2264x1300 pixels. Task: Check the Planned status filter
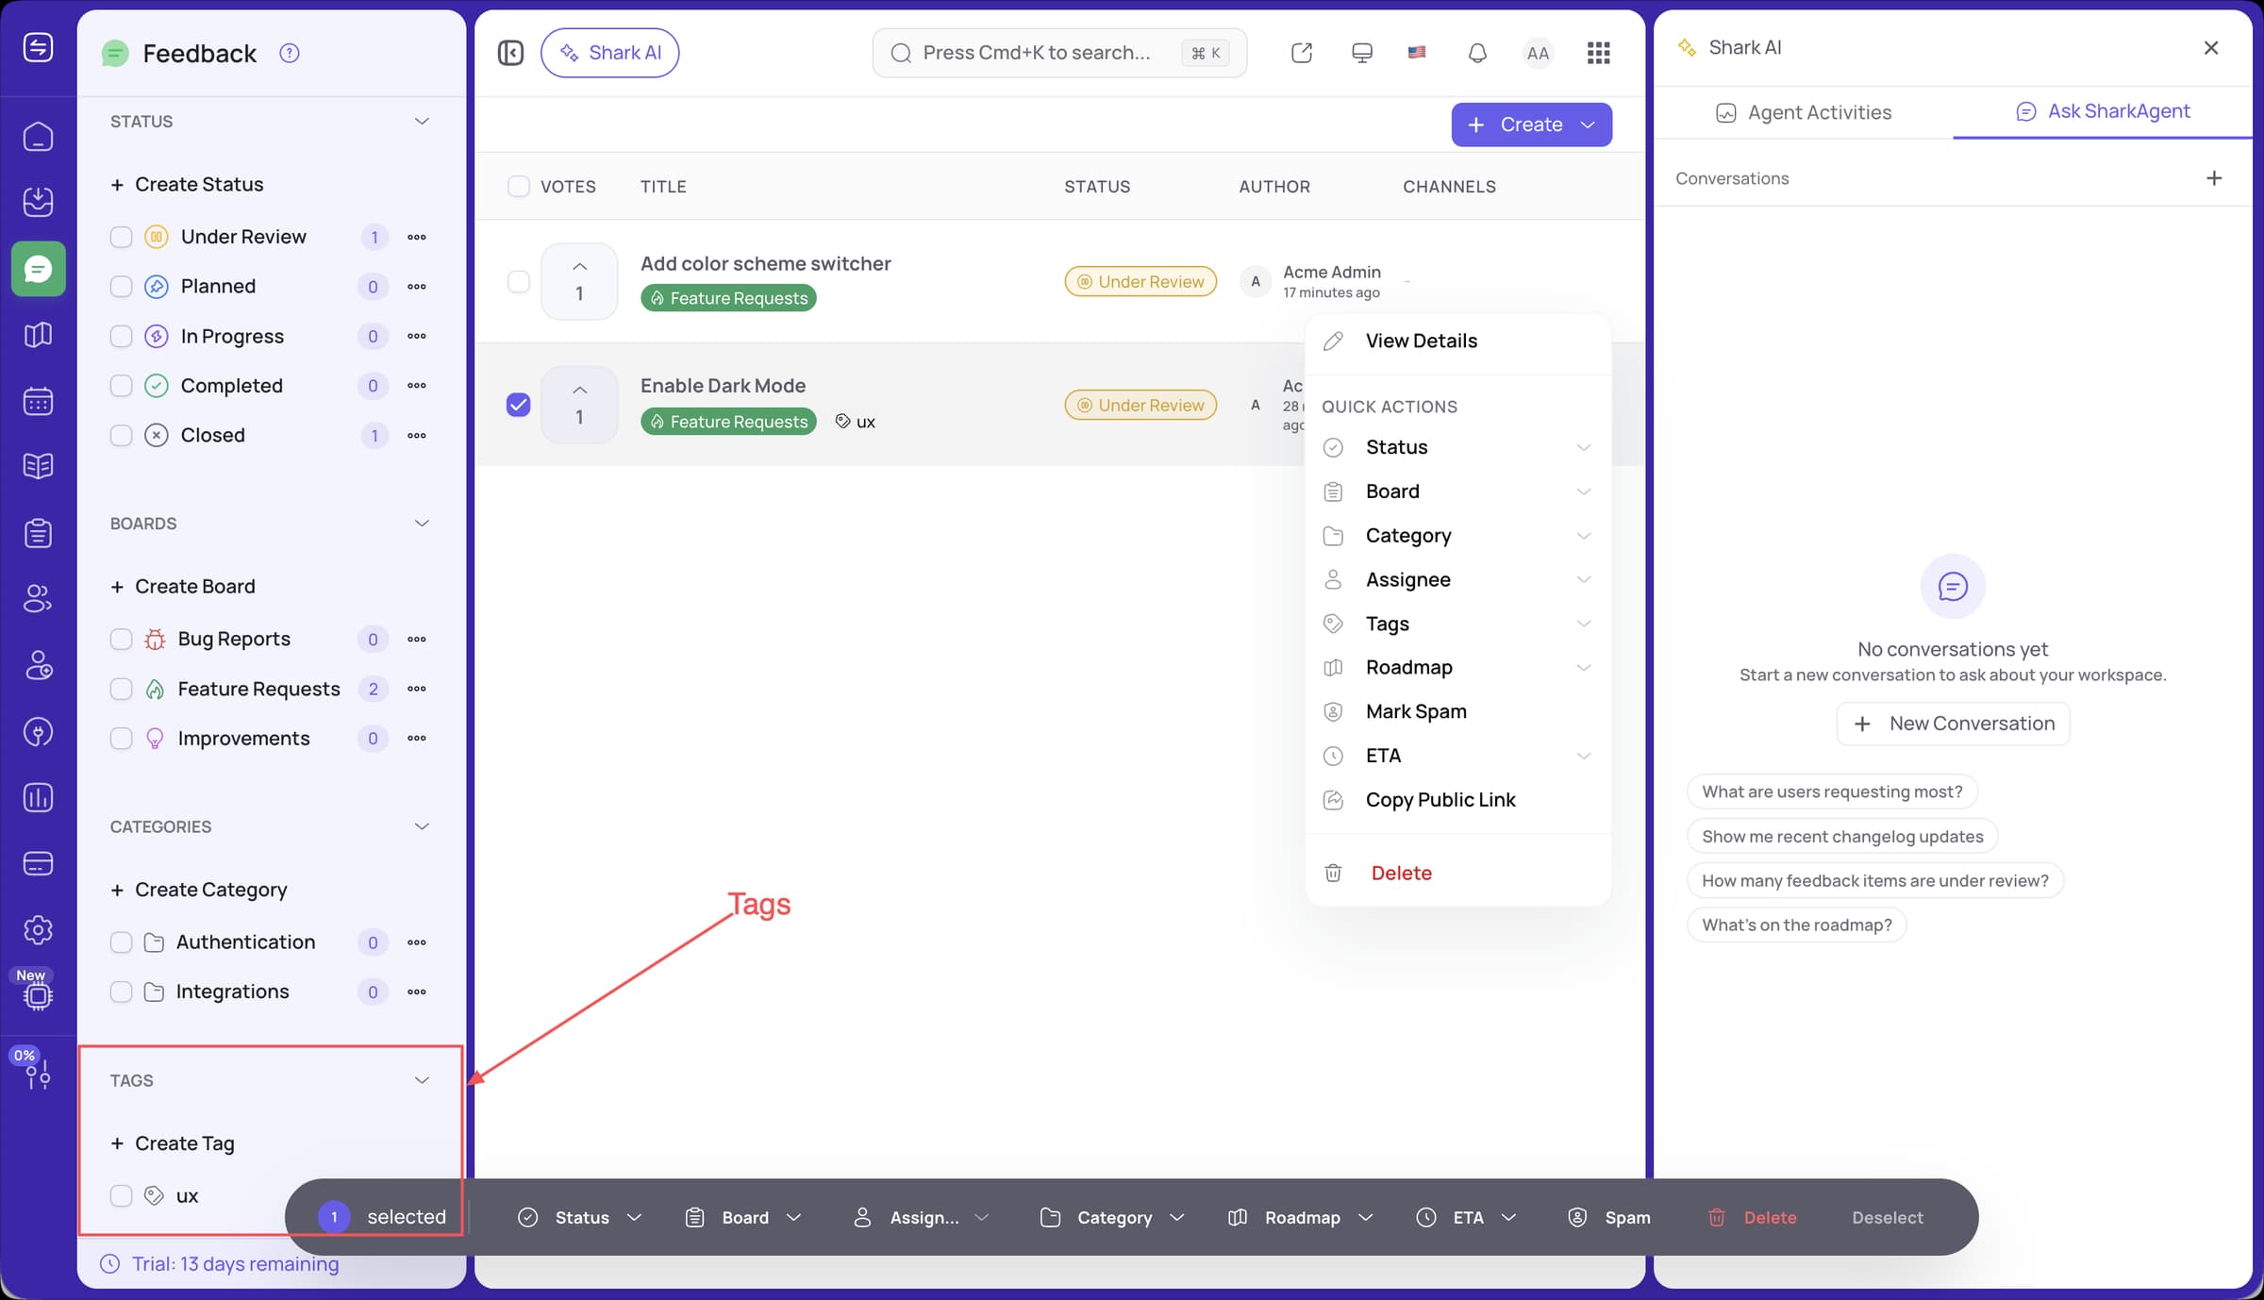tap(121, 287)
